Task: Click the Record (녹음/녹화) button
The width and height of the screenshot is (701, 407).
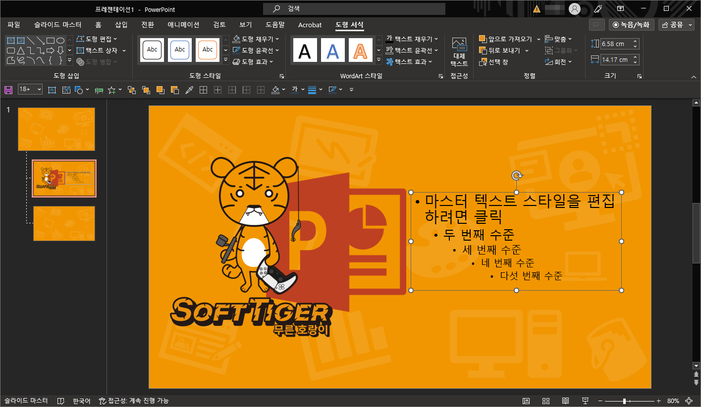Action: point(632,25)
